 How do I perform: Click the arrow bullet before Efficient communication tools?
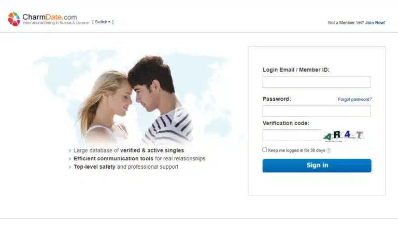click(x=70, y=159)
